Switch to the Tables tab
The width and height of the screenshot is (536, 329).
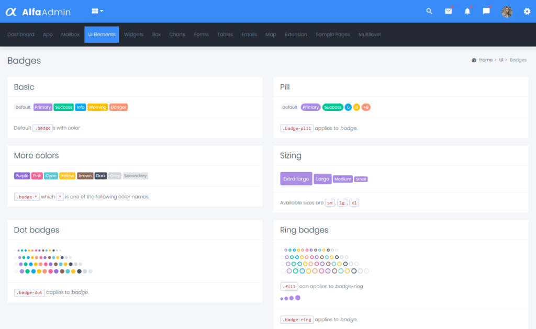coord(225,34)
